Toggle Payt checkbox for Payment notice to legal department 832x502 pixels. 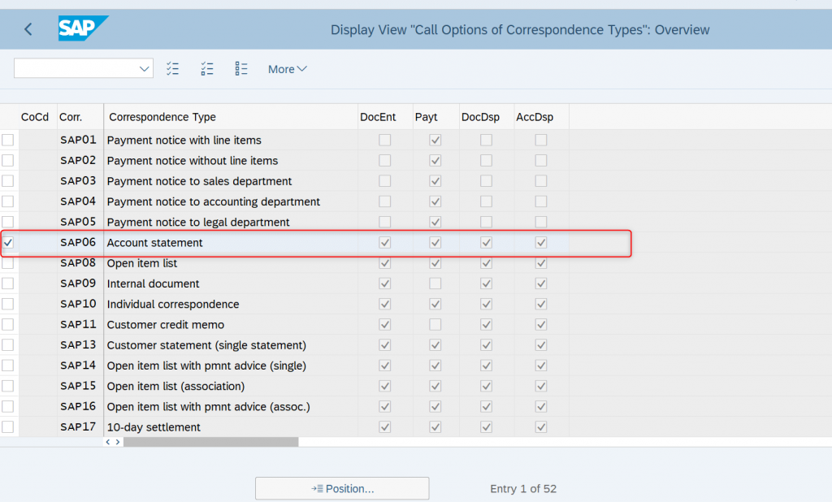point(435,222)
